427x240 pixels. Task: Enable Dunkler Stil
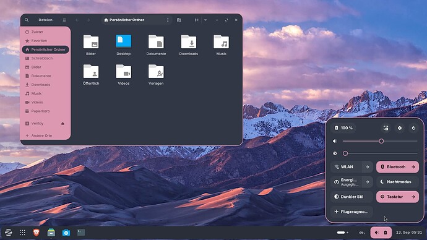click(352, 197)
